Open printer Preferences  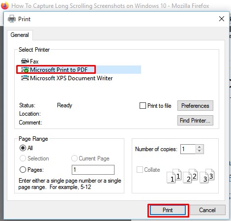click(x=195, y=106)
